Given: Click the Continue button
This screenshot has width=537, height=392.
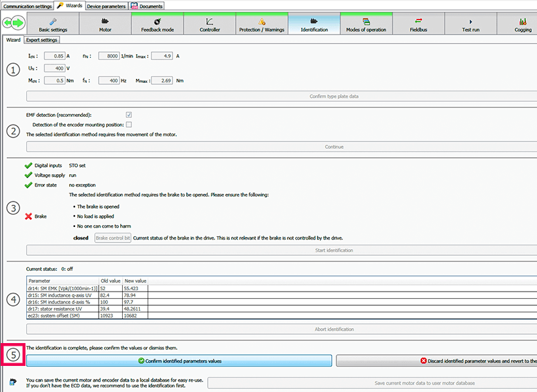Looking at the screenshot, I should pyautogui.click(x=282, y=147).
